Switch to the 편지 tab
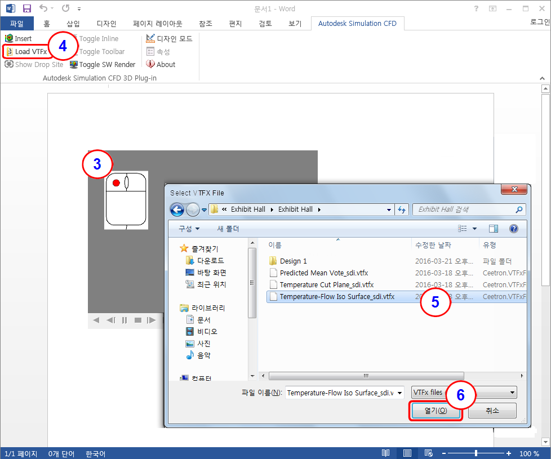This screenshot has height=459, width=551. click(x=235, y=24)
